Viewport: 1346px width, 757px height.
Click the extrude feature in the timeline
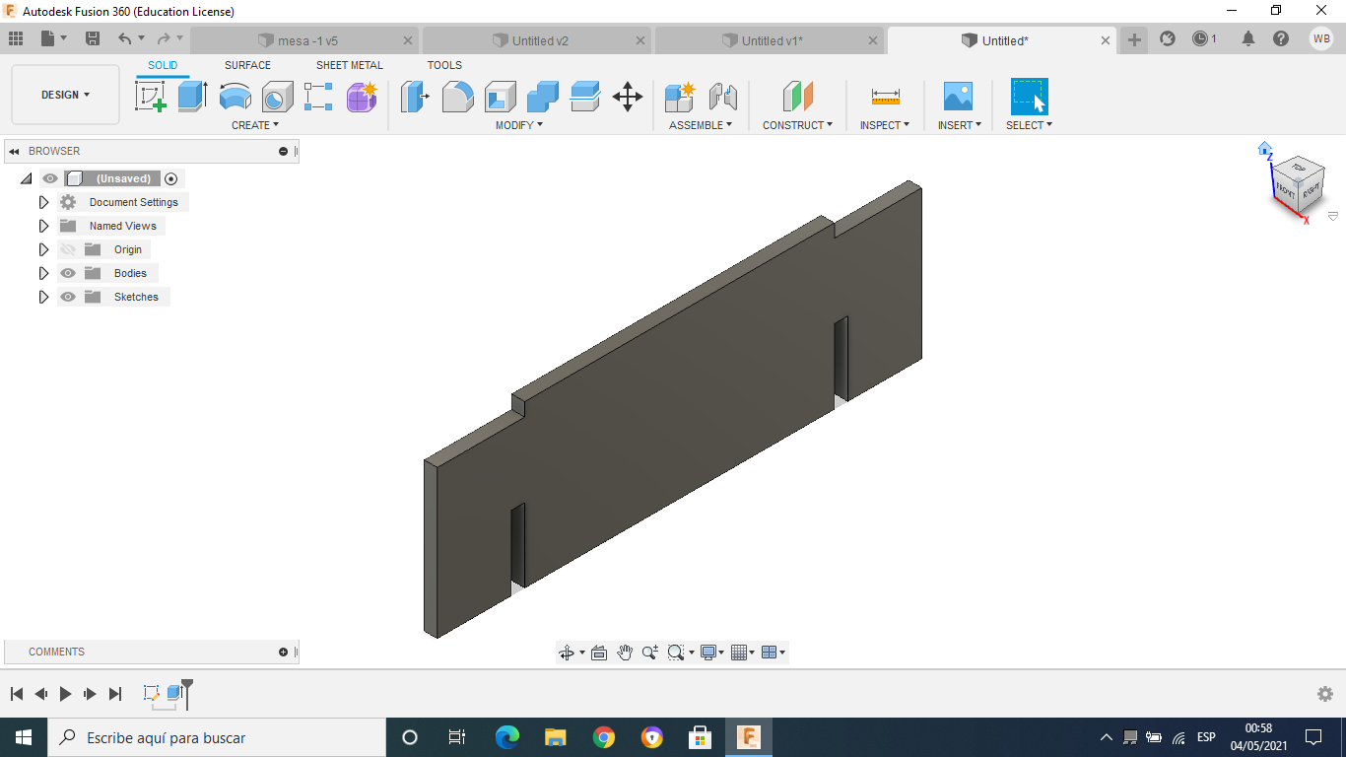coord(174,693)
